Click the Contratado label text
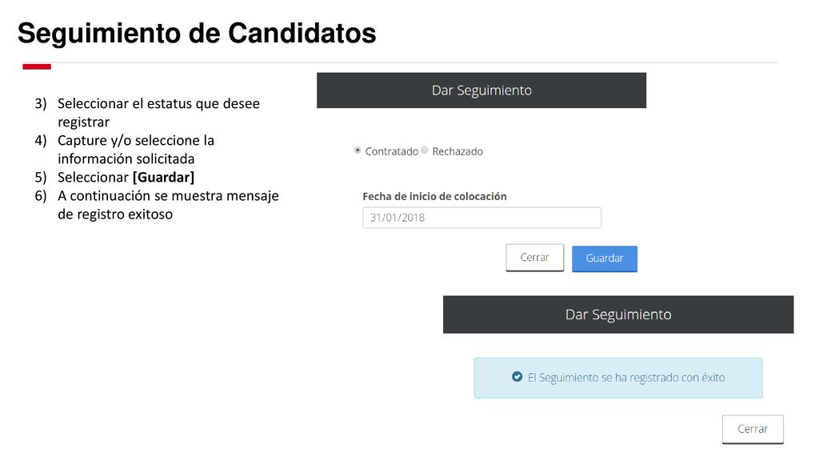819x461 pixels. click(x=392, y=151)
